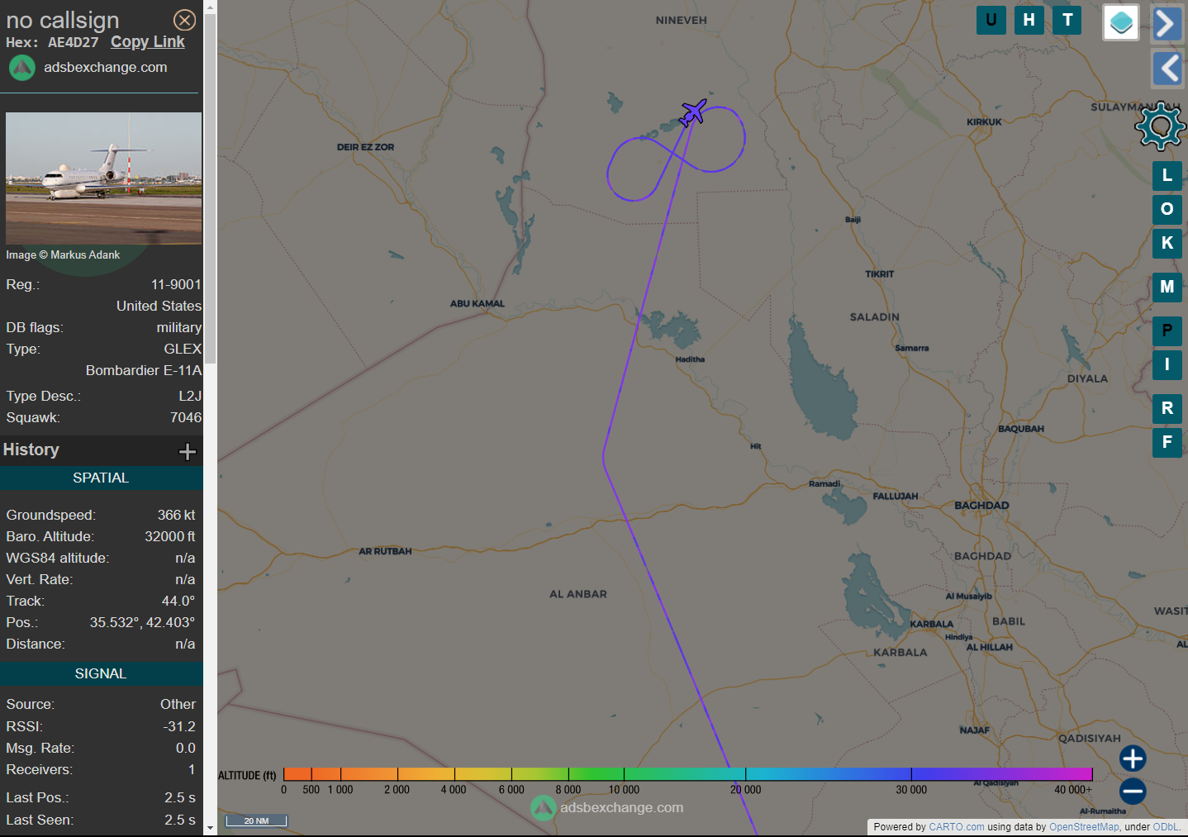
Task: Open the map layers selector icon
Action: tap(1121, 22)
